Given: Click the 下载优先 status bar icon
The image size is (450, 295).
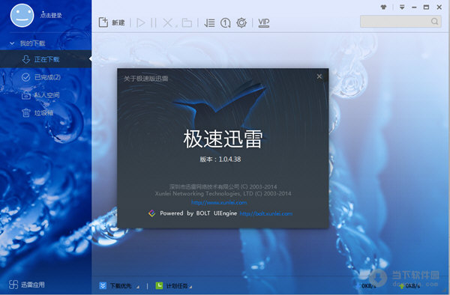Looking at the screenshot, I should click(103, 285).
